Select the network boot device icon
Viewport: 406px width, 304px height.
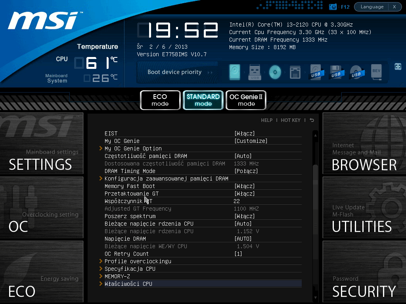tap(295, 72)
